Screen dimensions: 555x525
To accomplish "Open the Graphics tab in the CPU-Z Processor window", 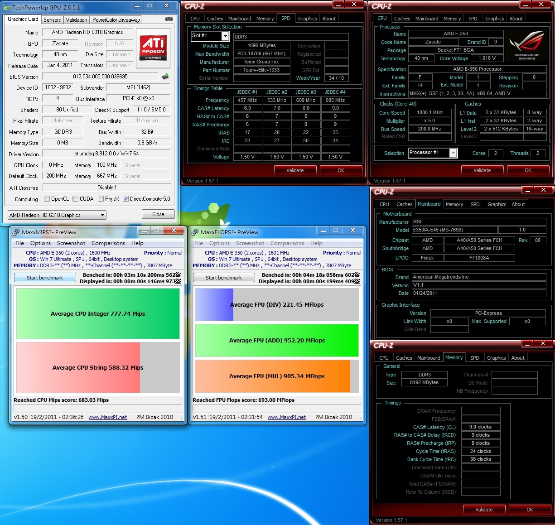I will [x=494, y=19].
